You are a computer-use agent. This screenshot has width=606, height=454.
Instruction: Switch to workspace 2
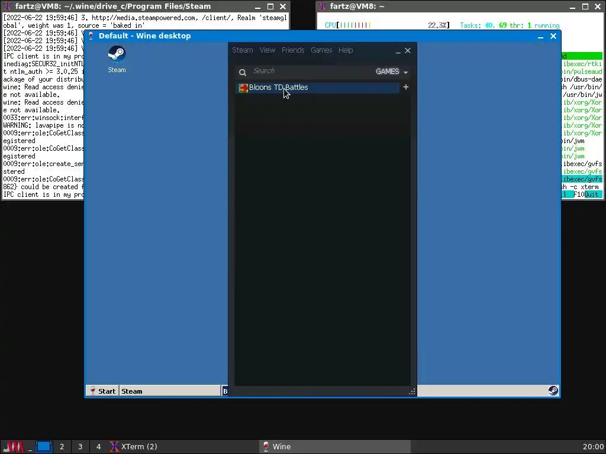tap(62, 447)
